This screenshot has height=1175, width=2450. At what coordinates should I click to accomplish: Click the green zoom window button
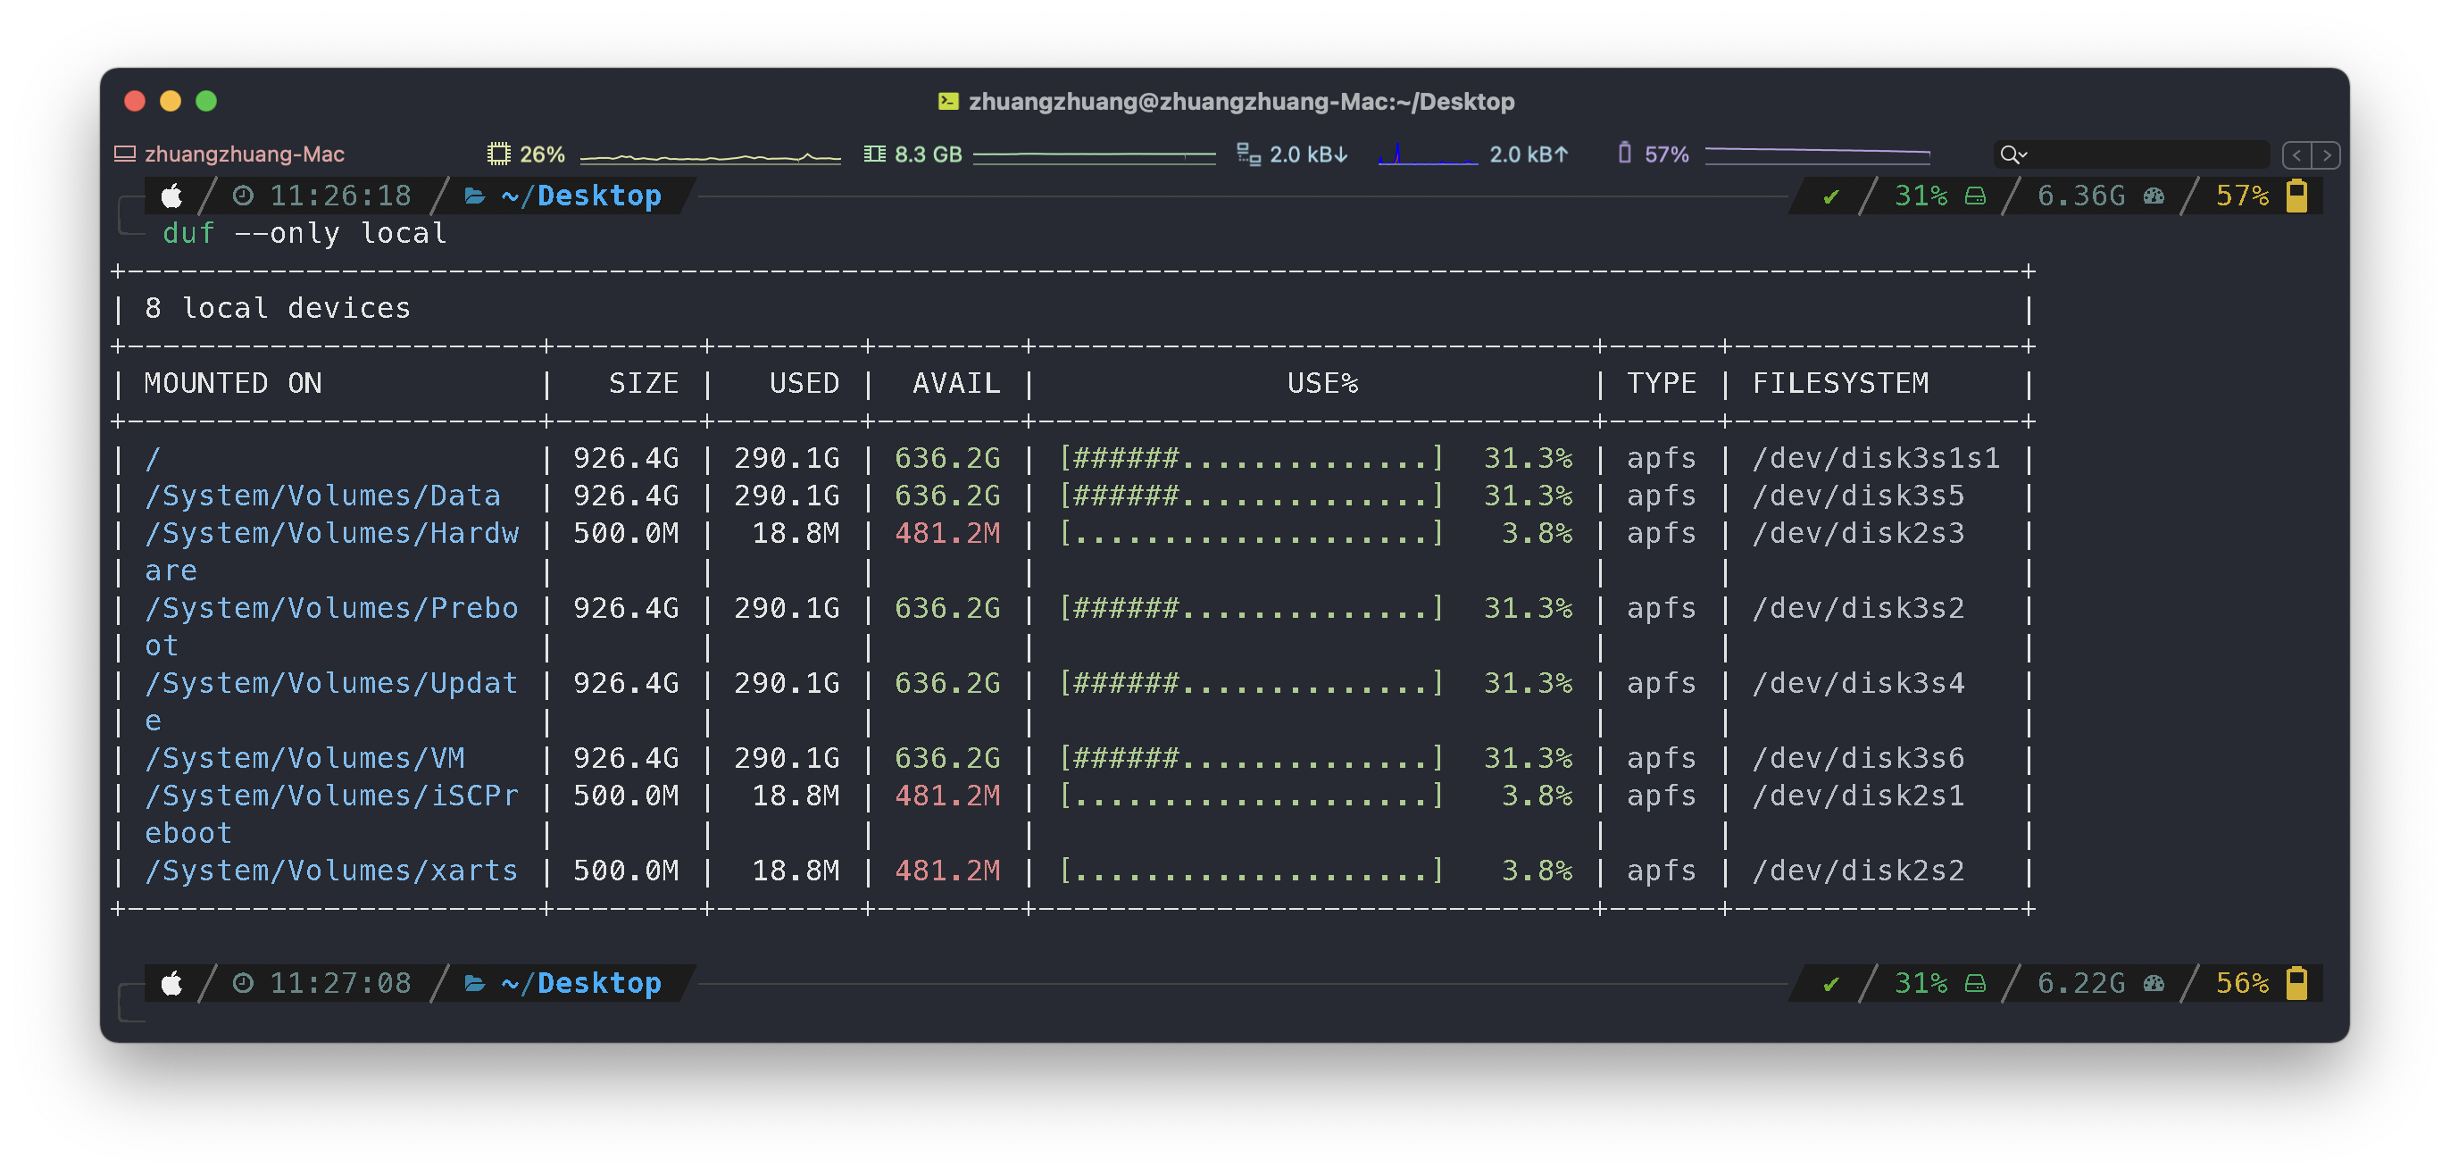(206, 101)
